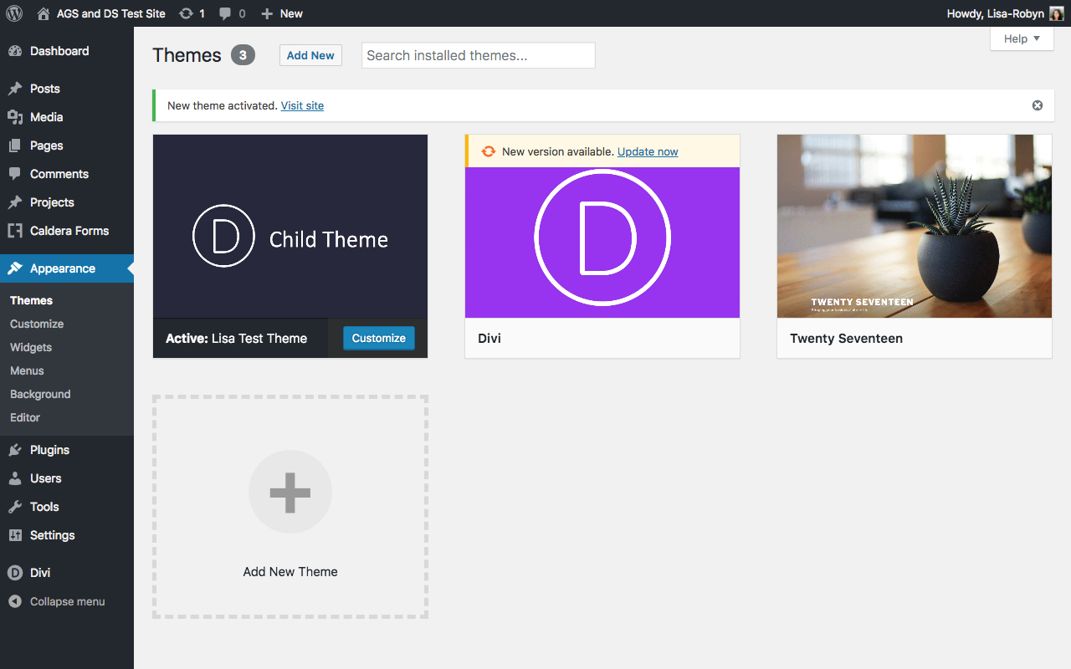This screenshot has height=669, width=1071.
Task: Click the orange update refresh icon on Divi
Action: 489,151
